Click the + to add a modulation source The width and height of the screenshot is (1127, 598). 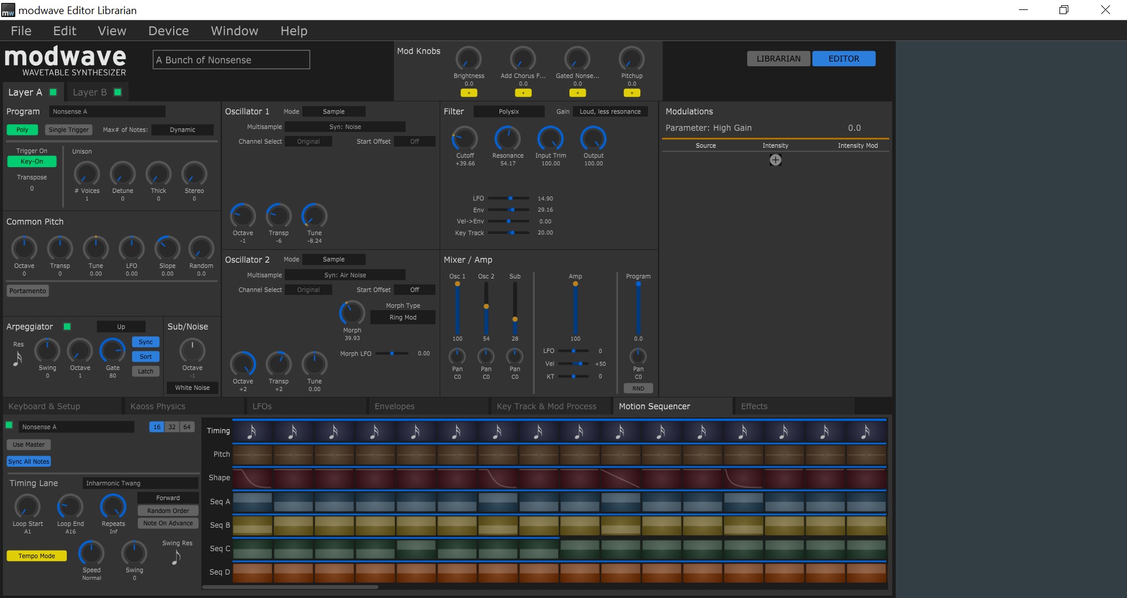click(775, 159)
